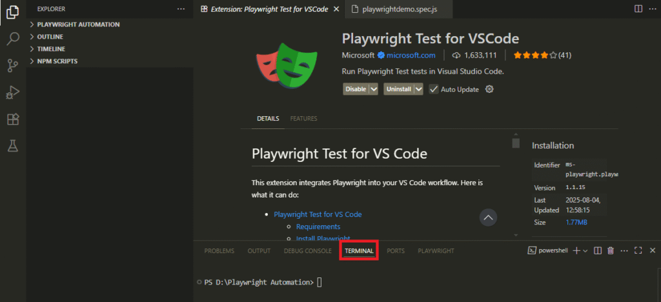The width and height of the screenshot is (661, 302).
Task: Open the extension settings gear
Action: coord(489,89)
